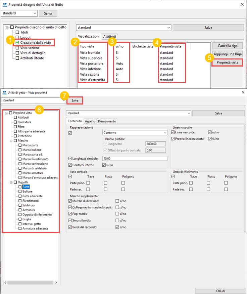Tick the Vista di dettaglio checkbox
Screen dimensions: 247x294
point(17,53)
